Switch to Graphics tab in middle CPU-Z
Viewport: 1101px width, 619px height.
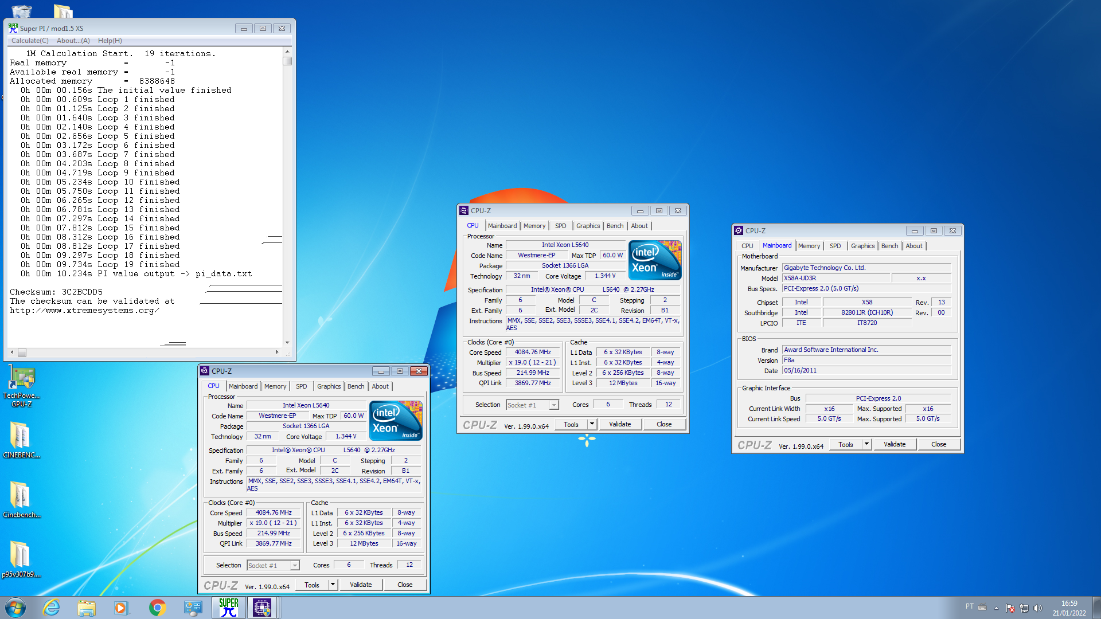(588, 226)
